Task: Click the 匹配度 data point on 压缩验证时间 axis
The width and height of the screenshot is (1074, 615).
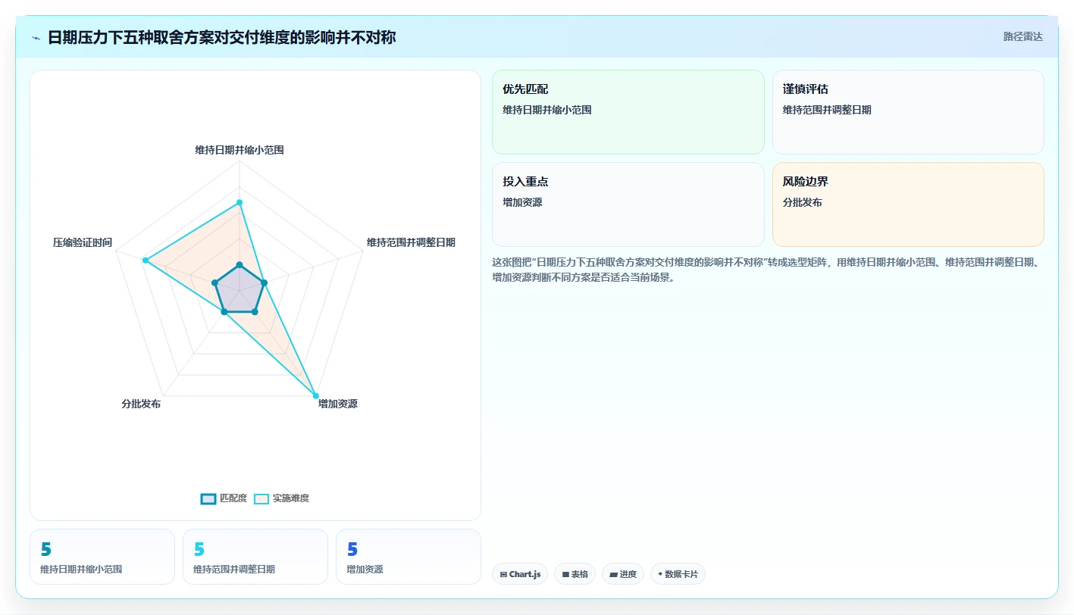Action: [214, 283]
